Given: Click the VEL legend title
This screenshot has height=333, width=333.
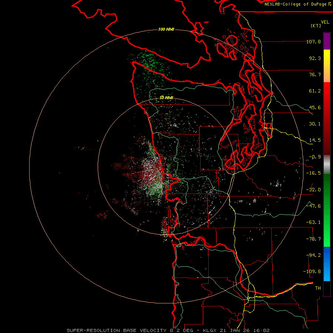Looking at the screenshot, I should click(325, 22).
